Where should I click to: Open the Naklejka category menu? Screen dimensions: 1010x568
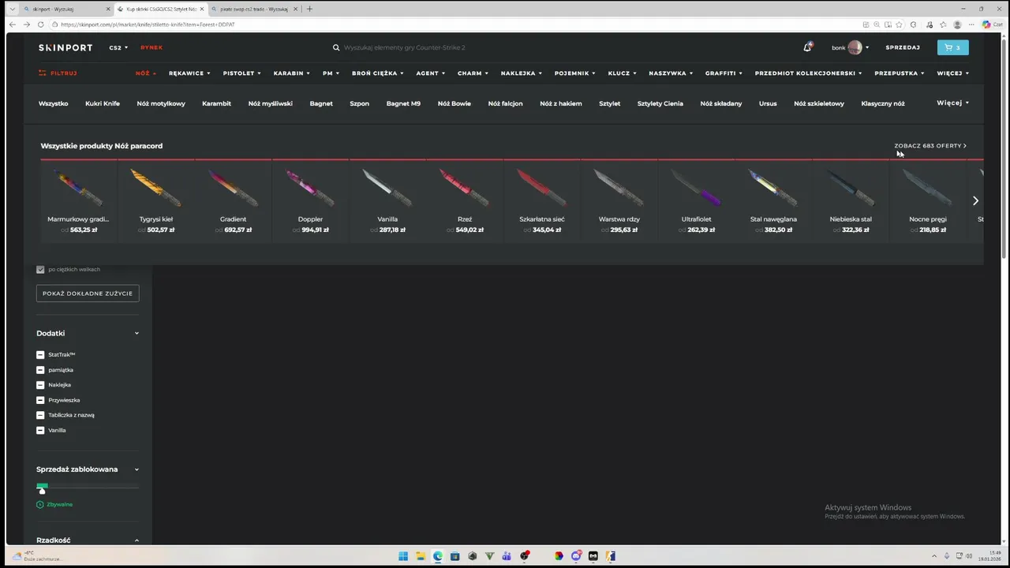coord(521,73)
